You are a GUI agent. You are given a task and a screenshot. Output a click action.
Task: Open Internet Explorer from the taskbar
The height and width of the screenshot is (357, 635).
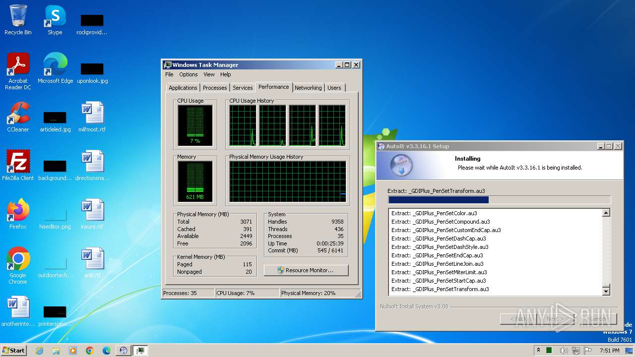tap(39, 351)
